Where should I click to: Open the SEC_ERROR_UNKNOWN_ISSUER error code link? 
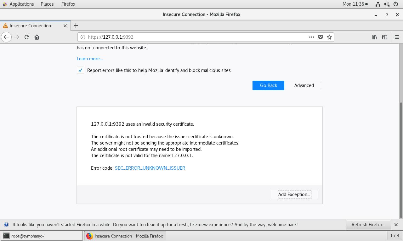pos(150,168)
